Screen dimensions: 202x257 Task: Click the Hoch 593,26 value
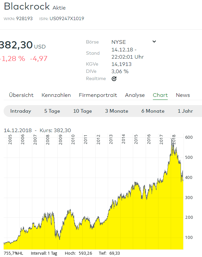point(85,253)
